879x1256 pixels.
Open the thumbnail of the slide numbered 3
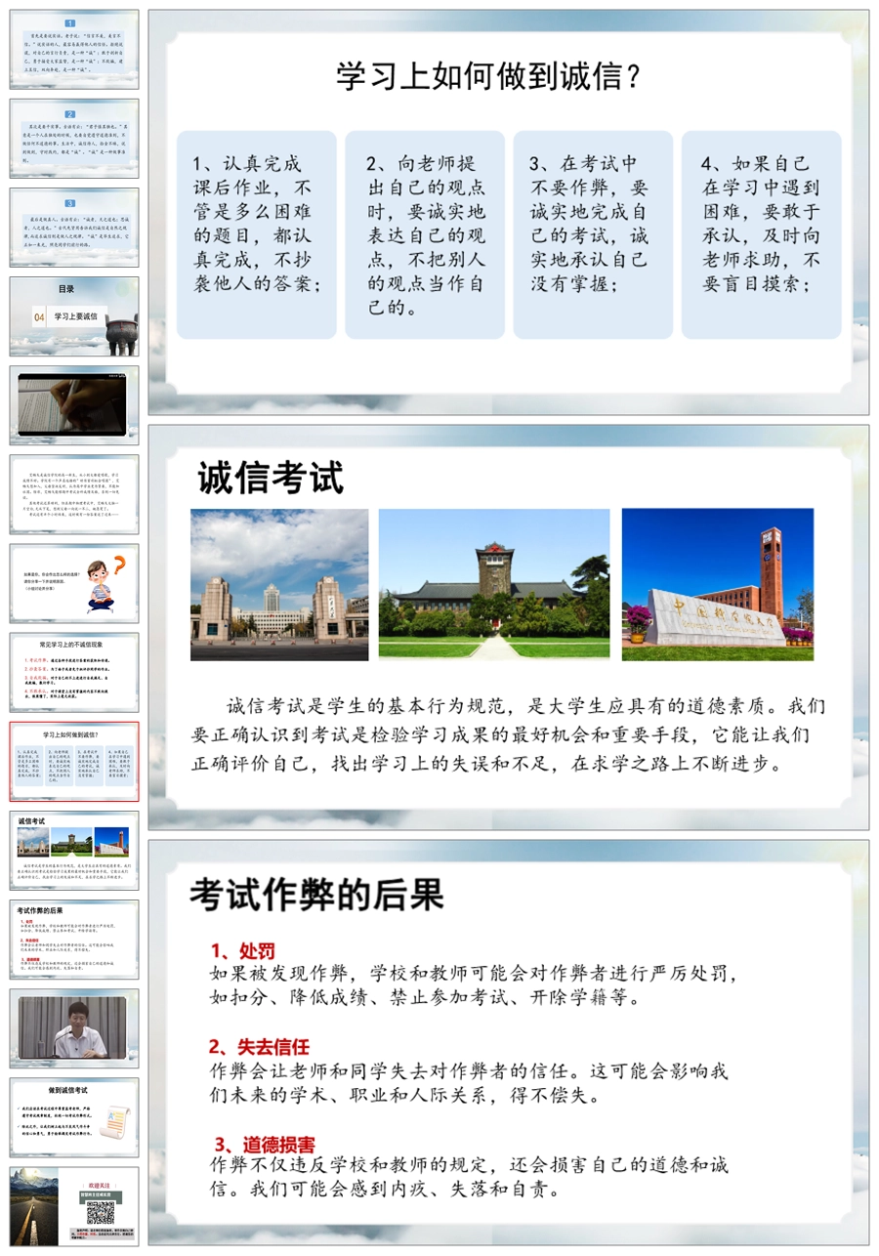click(x=74, y=228)
